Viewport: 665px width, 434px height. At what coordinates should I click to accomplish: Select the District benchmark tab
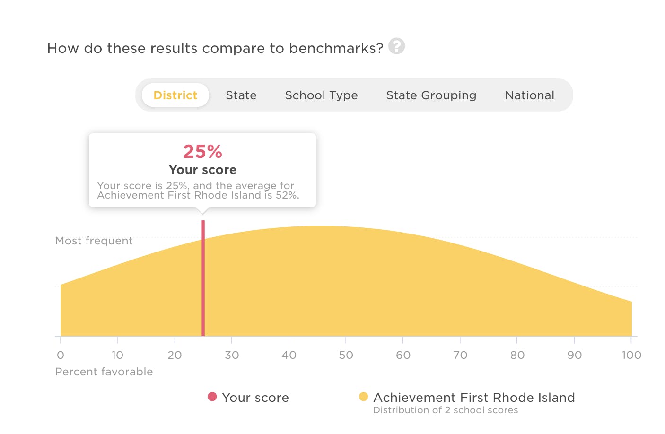175,95
